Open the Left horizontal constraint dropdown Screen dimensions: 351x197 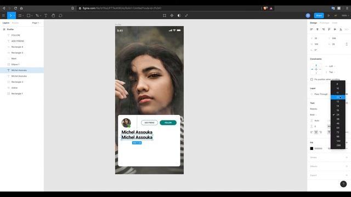point(332,66)
